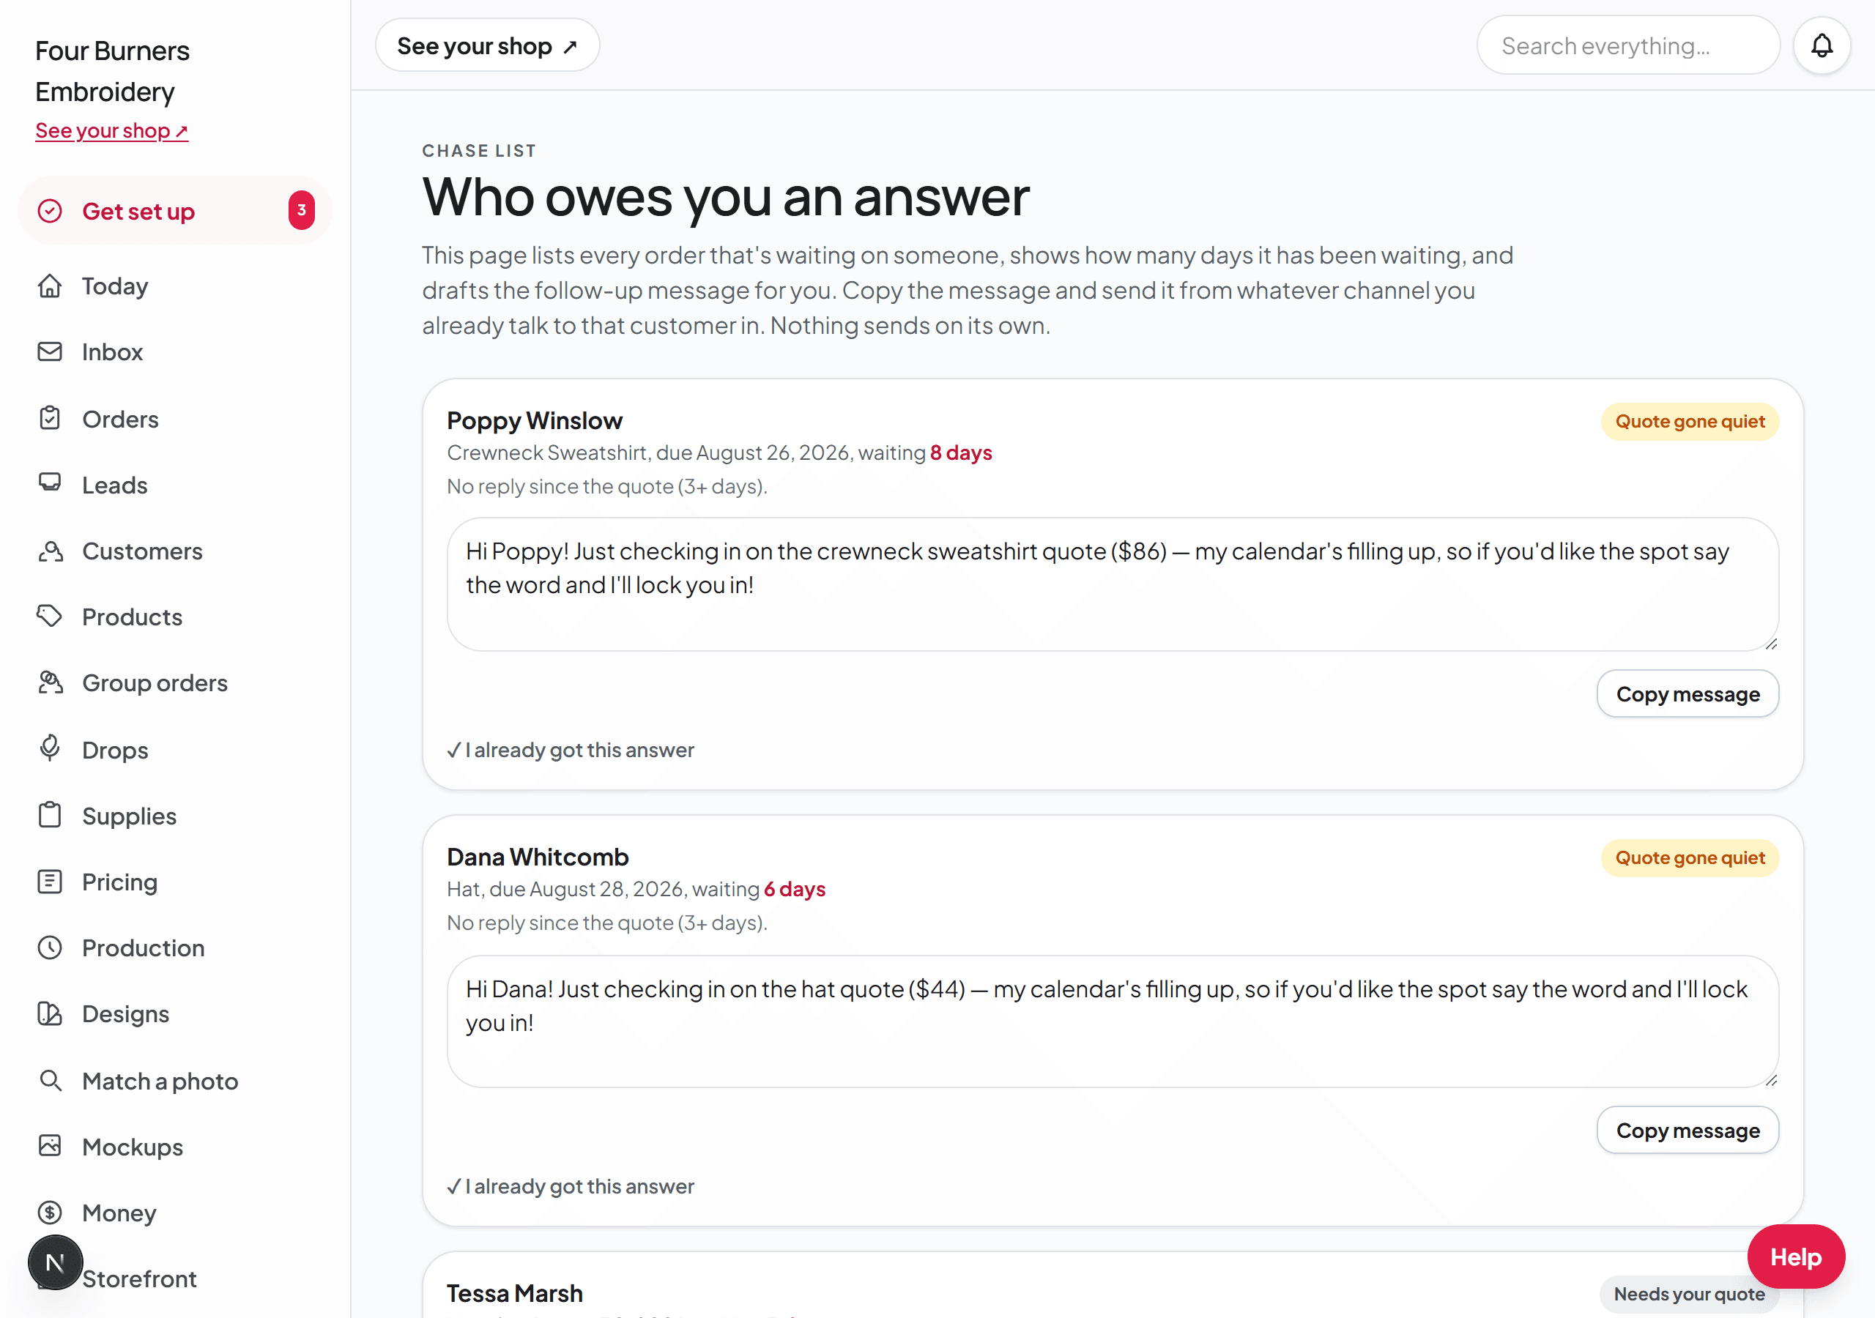Image resolution: width=1875 pixels, height=1318 pixels.
Task: Click the CHASE LIST label
Action: (x=479, y=151)
